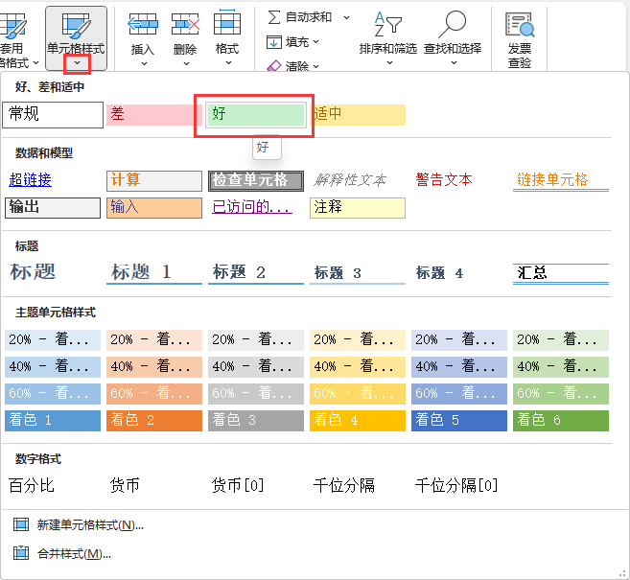Apply the 千位分隔 number format
Image resolution: width=630 pixels, height=580 pixels.
pos(344,485)
